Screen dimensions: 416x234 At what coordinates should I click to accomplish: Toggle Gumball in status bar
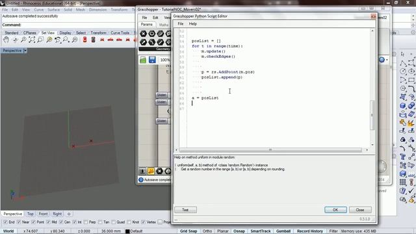point(283,231)
